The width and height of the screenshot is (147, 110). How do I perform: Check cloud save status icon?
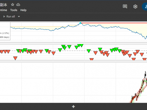click(x=18, y=5)
